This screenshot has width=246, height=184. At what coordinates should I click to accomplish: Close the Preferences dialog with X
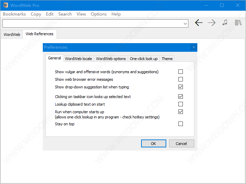point(194,47)
